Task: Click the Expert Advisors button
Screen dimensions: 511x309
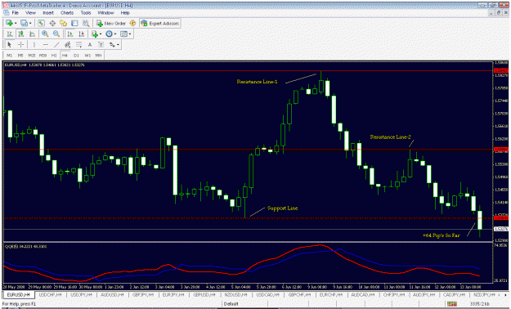Action: [159, 23]
